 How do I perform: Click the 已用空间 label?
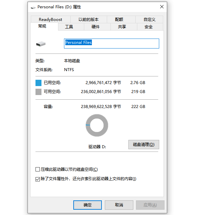click(52, 83)
